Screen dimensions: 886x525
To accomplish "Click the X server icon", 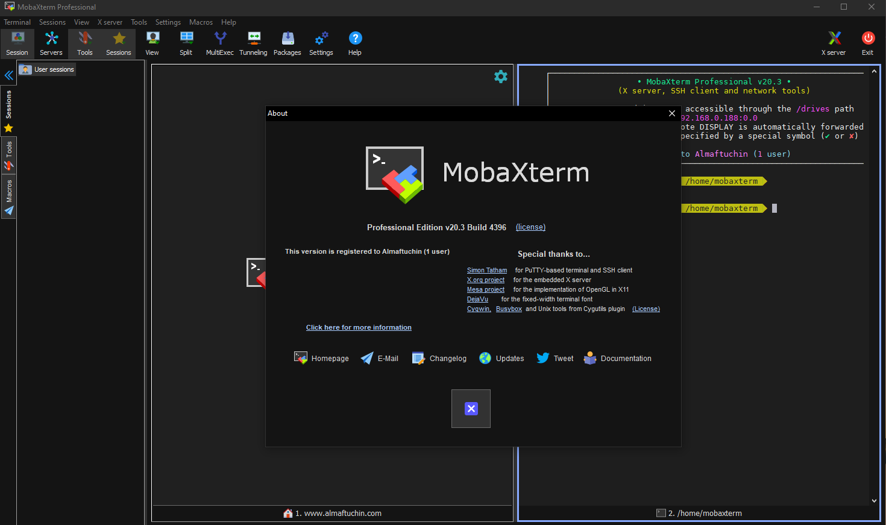I will [834, 44].
